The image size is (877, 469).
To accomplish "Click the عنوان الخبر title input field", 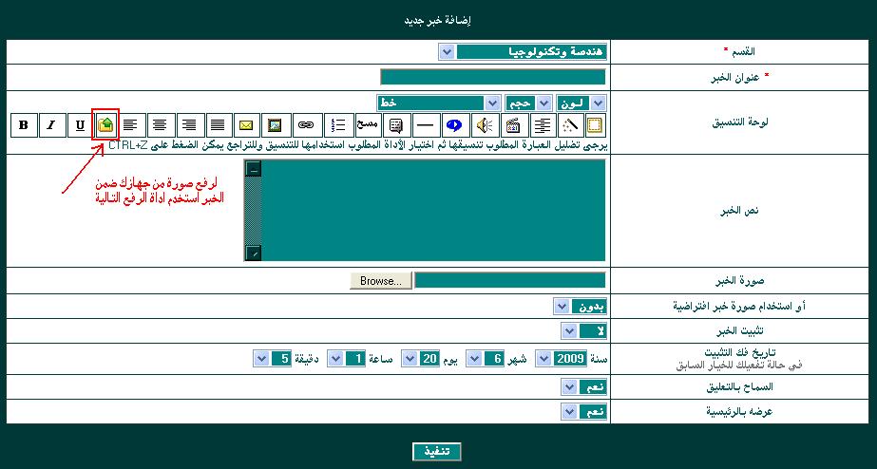I will pos(492,77).
